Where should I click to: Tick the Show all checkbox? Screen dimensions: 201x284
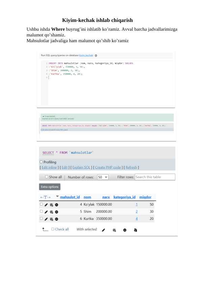tap(47, 177)
